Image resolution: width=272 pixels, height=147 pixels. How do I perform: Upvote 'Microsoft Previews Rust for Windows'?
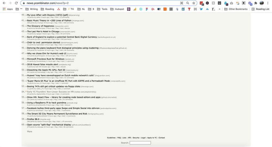26,59
